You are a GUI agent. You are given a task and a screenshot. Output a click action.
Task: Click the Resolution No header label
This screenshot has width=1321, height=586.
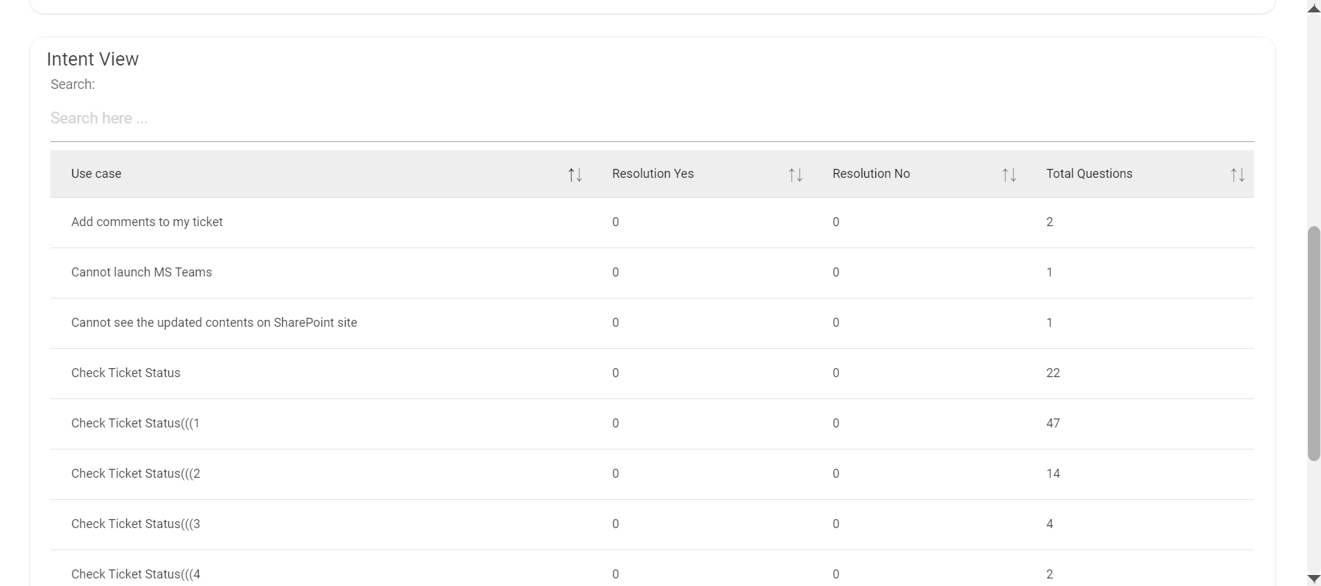coord(871,174)
